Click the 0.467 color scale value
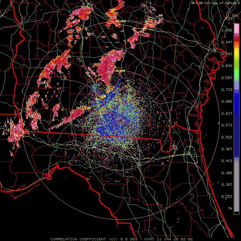241x241 pixels. [x=227, y=149]
